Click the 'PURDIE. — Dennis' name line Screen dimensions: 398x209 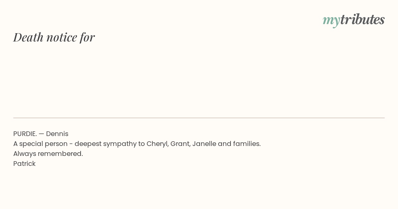click(41, 134)
